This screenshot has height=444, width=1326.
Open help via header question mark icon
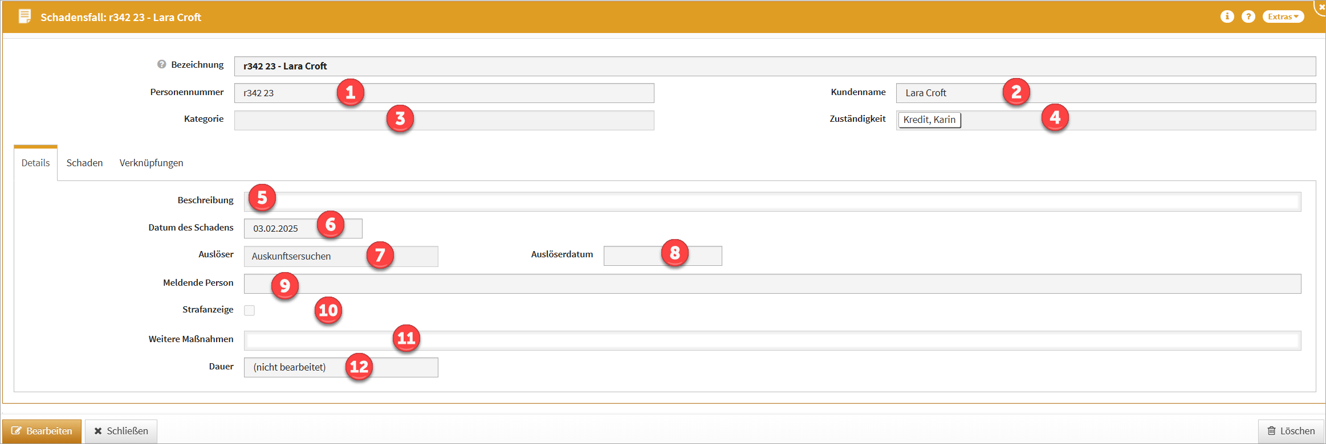(1248, 17)
